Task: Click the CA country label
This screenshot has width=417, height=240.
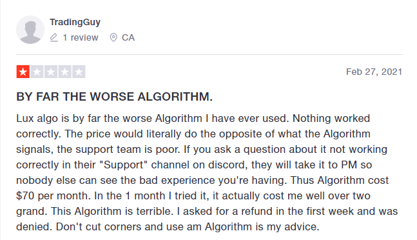Action: point(128,37)
